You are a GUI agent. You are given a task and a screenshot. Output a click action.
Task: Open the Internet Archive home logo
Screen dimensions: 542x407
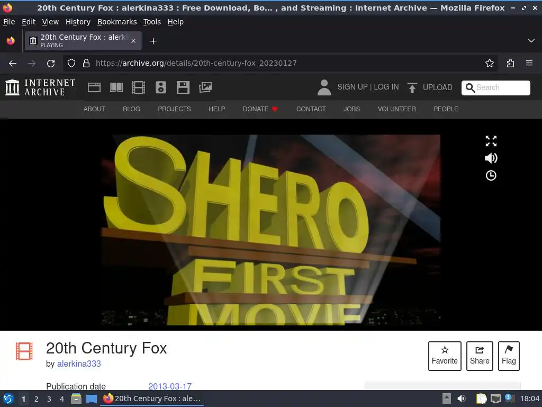40,87
